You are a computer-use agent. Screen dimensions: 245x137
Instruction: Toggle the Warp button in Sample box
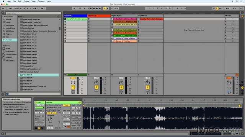pyautogui.click(x=66, y=105)
